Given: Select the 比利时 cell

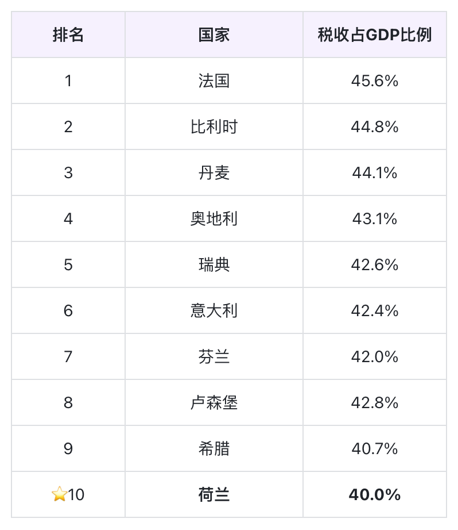Looking at the screenshot, I should (214, 126).
